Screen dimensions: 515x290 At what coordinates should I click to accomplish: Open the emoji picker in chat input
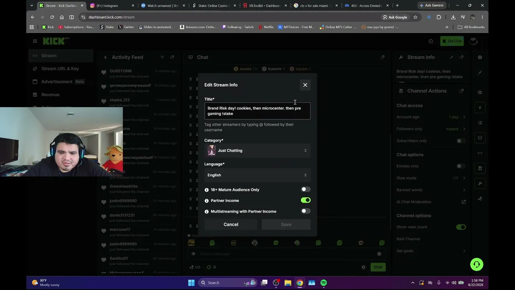pos(379,254)
